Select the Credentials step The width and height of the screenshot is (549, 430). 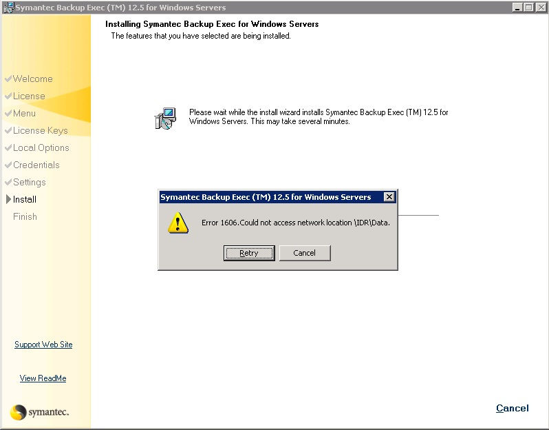click(36, 165)
